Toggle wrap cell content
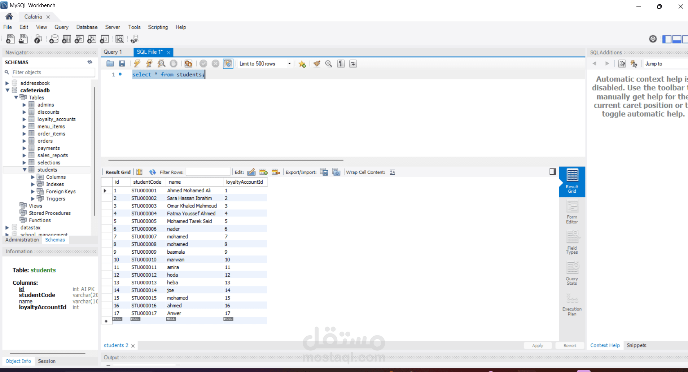The width and height of the screenshot is (688, 372). 393,172
